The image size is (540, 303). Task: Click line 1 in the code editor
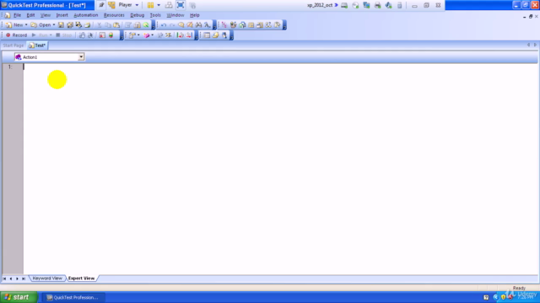point(280,66)
